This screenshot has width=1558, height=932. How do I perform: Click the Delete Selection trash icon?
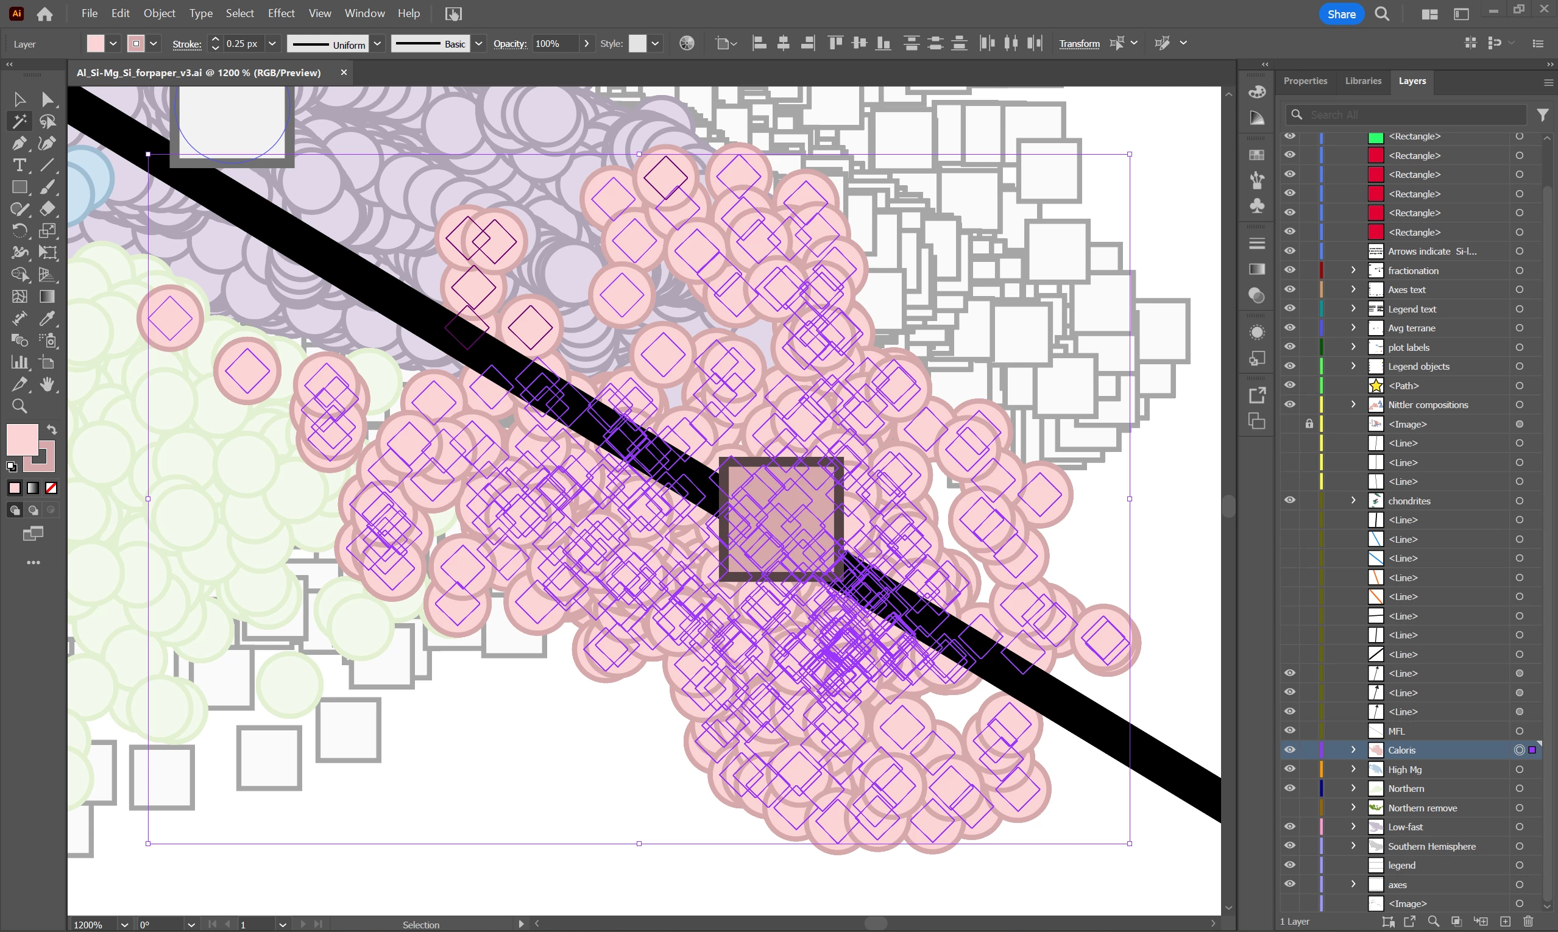[1529, 921]
